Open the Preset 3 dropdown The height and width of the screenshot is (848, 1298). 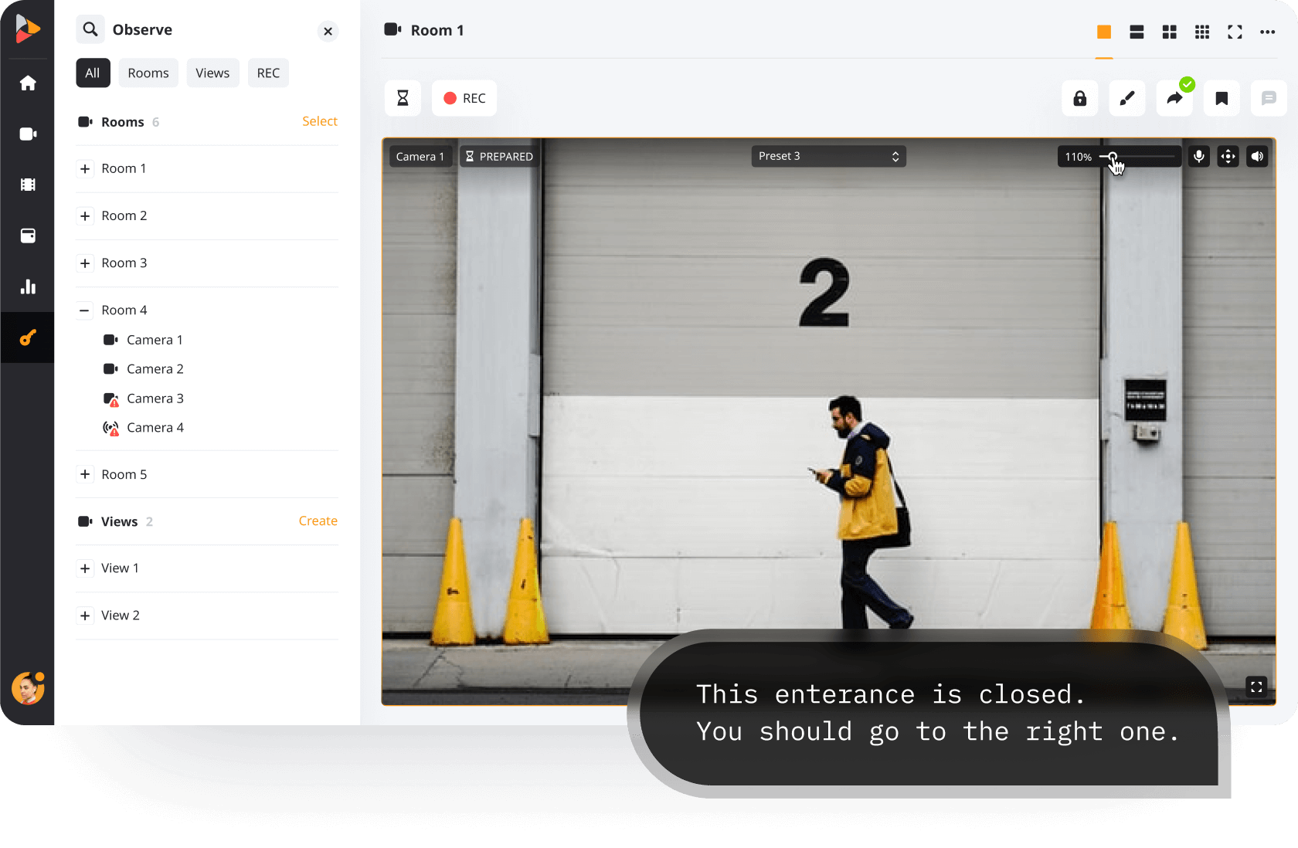[x=827, y=156]
